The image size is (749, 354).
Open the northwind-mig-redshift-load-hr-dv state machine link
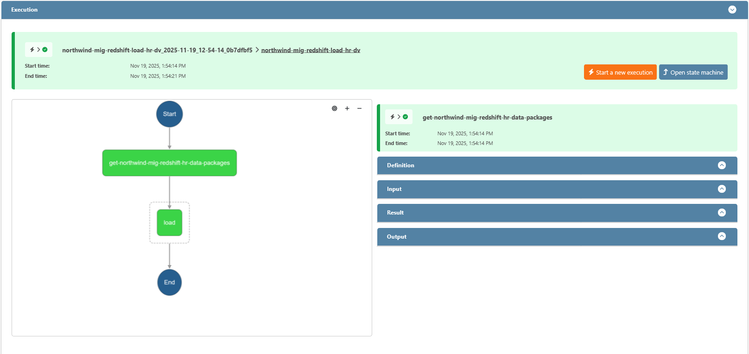pos(311,50)
